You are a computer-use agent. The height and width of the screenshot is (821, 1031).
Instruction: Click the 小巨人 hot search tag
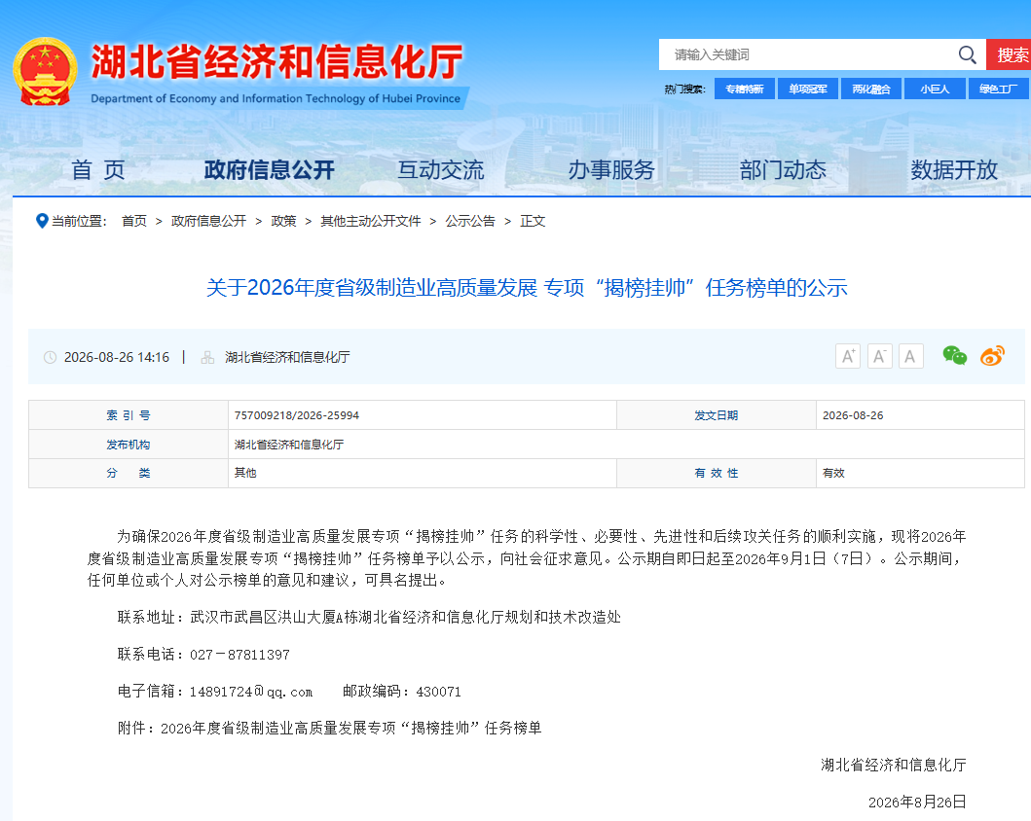point(935,89)
